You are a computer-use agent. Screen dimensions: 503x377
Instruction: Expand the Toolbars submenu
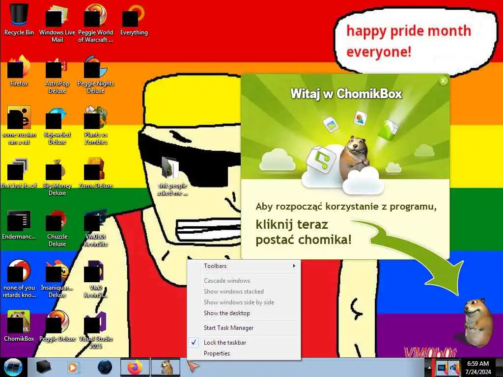click(244, 266)
